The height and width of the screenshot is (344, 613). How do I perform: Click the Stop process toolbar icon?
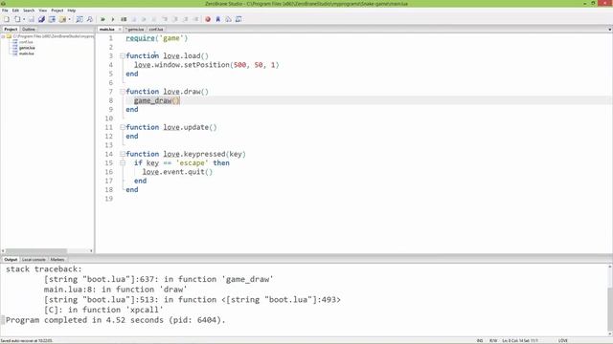(x=134, y=19)
